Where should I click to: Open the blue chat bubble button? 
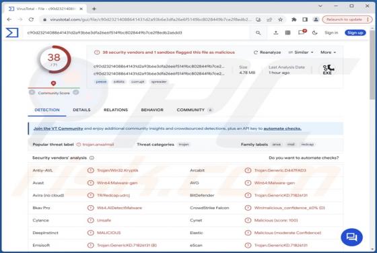[351, 237]
